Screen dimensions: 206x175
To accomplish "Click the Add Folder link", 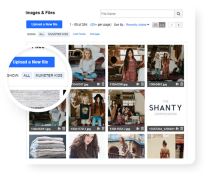I will pos(79,34).
